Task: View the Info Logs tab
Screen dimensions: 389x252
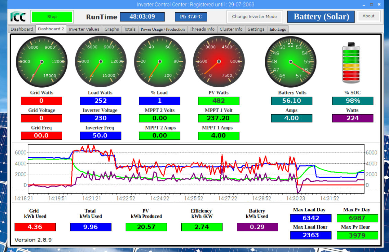Action: click(277, 29)
